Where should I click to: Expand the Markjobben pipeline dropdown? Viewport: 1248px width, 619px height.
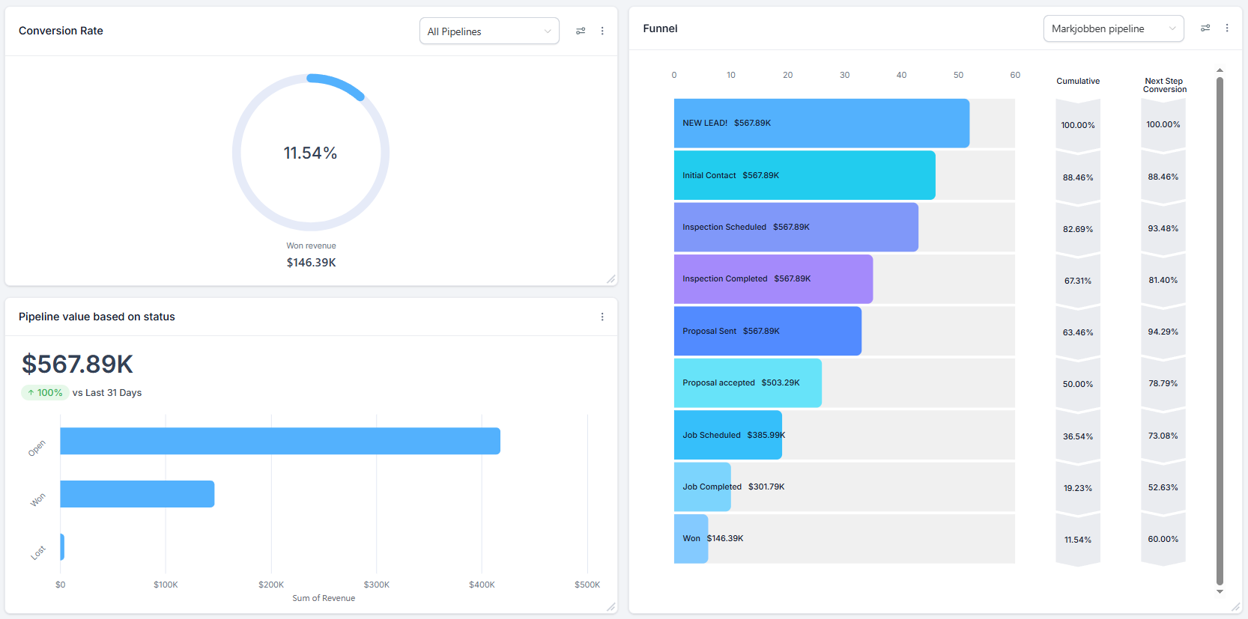coord(1113,28)
